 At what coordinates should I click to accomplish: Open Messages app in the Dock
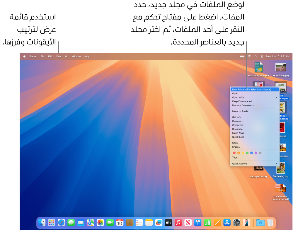pos(71,222)
